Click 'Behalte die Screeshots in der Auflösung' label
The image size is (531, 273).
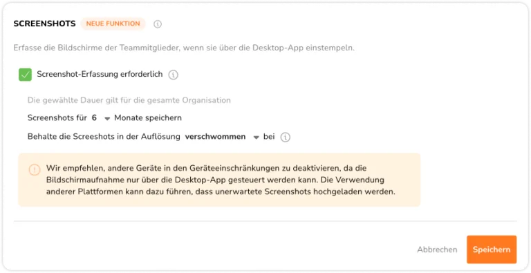pyautogui.click(x=104, y=137)
